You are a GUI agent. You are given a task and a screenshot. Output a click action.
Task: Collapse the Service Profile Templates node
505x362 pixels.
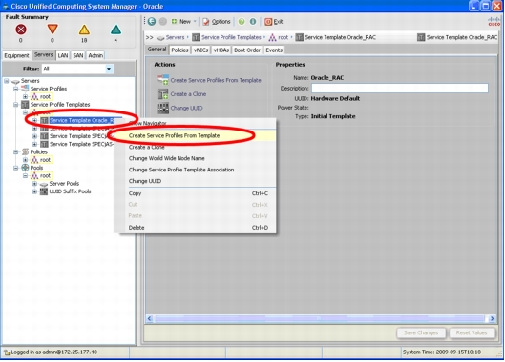tap(15, 105)
